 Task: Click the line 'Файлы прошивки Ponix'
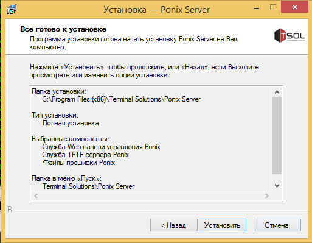(x=78, y=163)
